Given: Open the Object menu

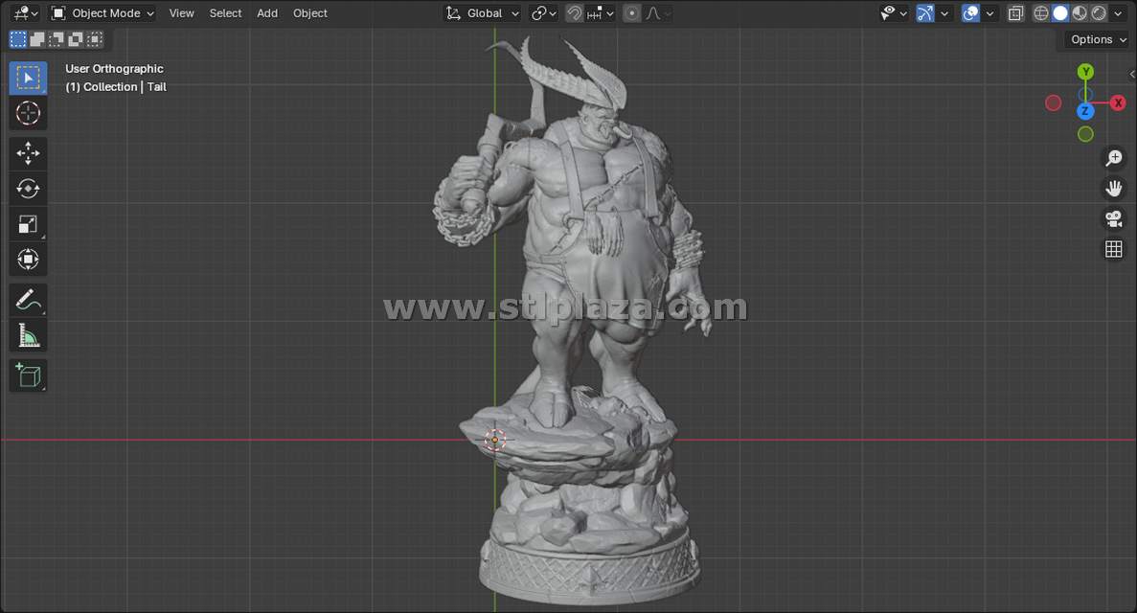Looking at the screenshot, I should tap(310, 13).
